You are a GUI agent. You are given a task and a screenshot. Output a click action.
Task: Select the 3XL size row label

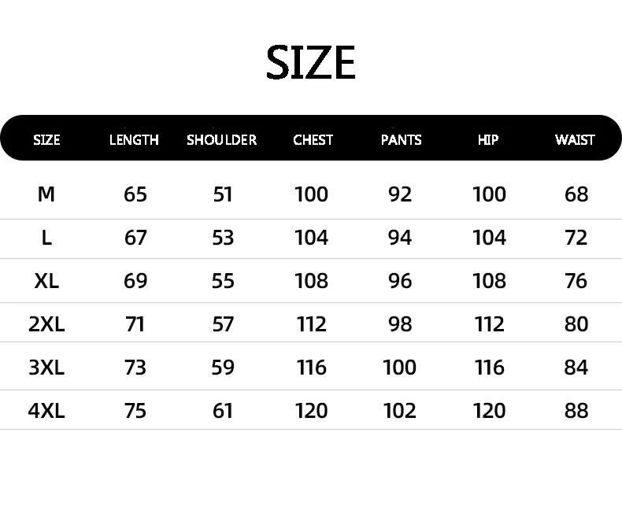(x=46, y=367)
